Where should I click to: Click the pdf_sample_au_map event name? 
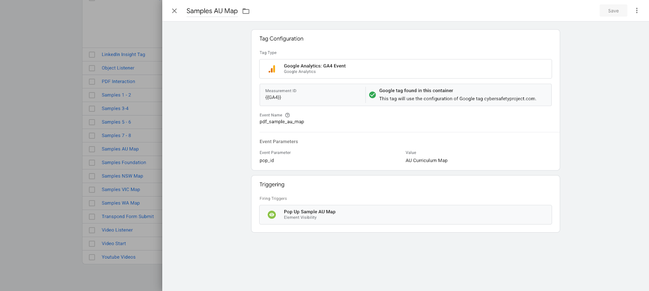click(x=282, y=122)
